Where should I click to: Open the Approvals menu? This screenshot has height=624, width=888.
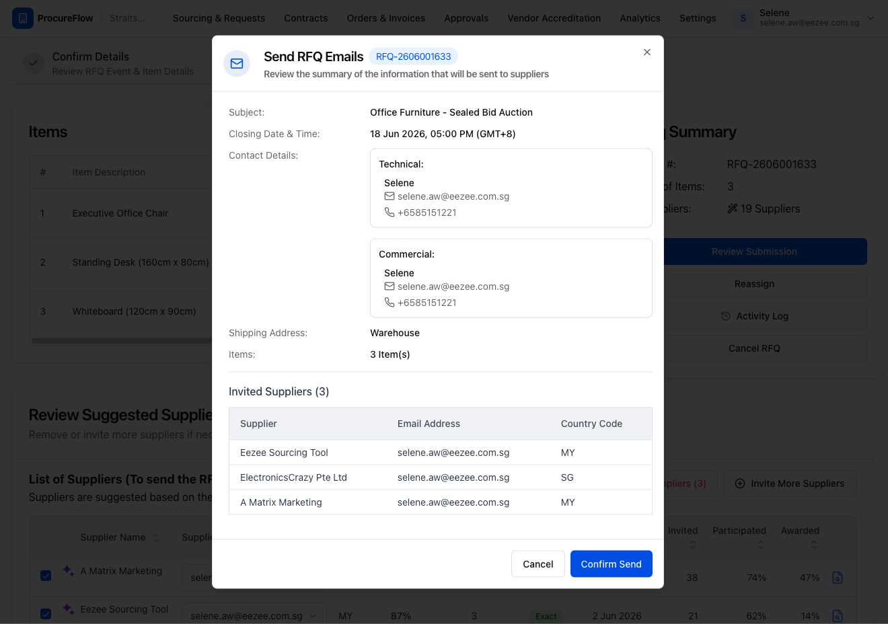466,18
